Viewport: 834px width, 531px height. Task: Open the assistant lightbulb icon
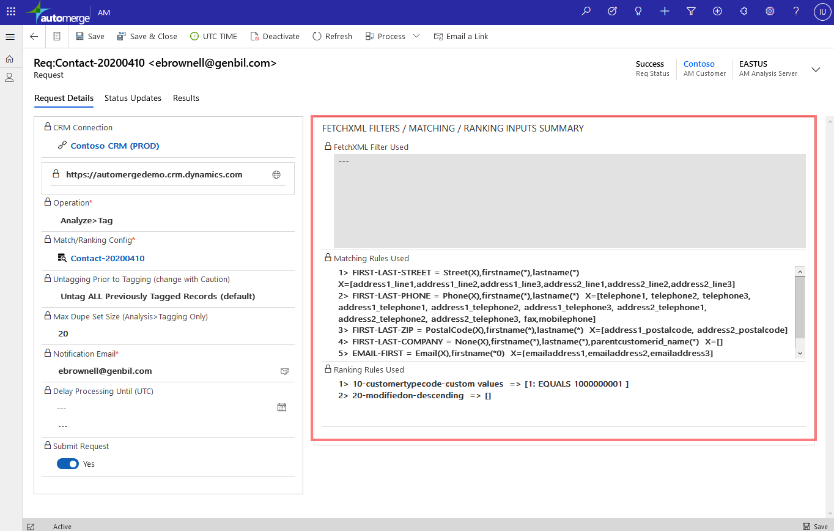[x=638, y=12]
